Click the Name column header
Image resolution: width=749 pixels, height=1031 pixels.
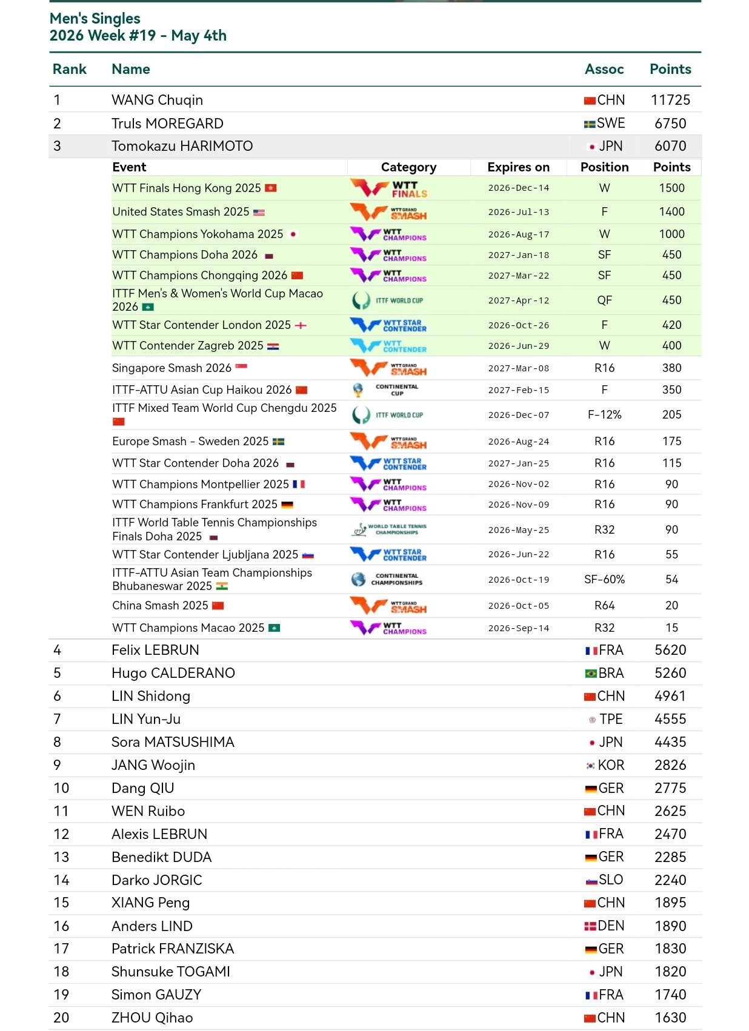pyautogui.click(x=131, y=70)
